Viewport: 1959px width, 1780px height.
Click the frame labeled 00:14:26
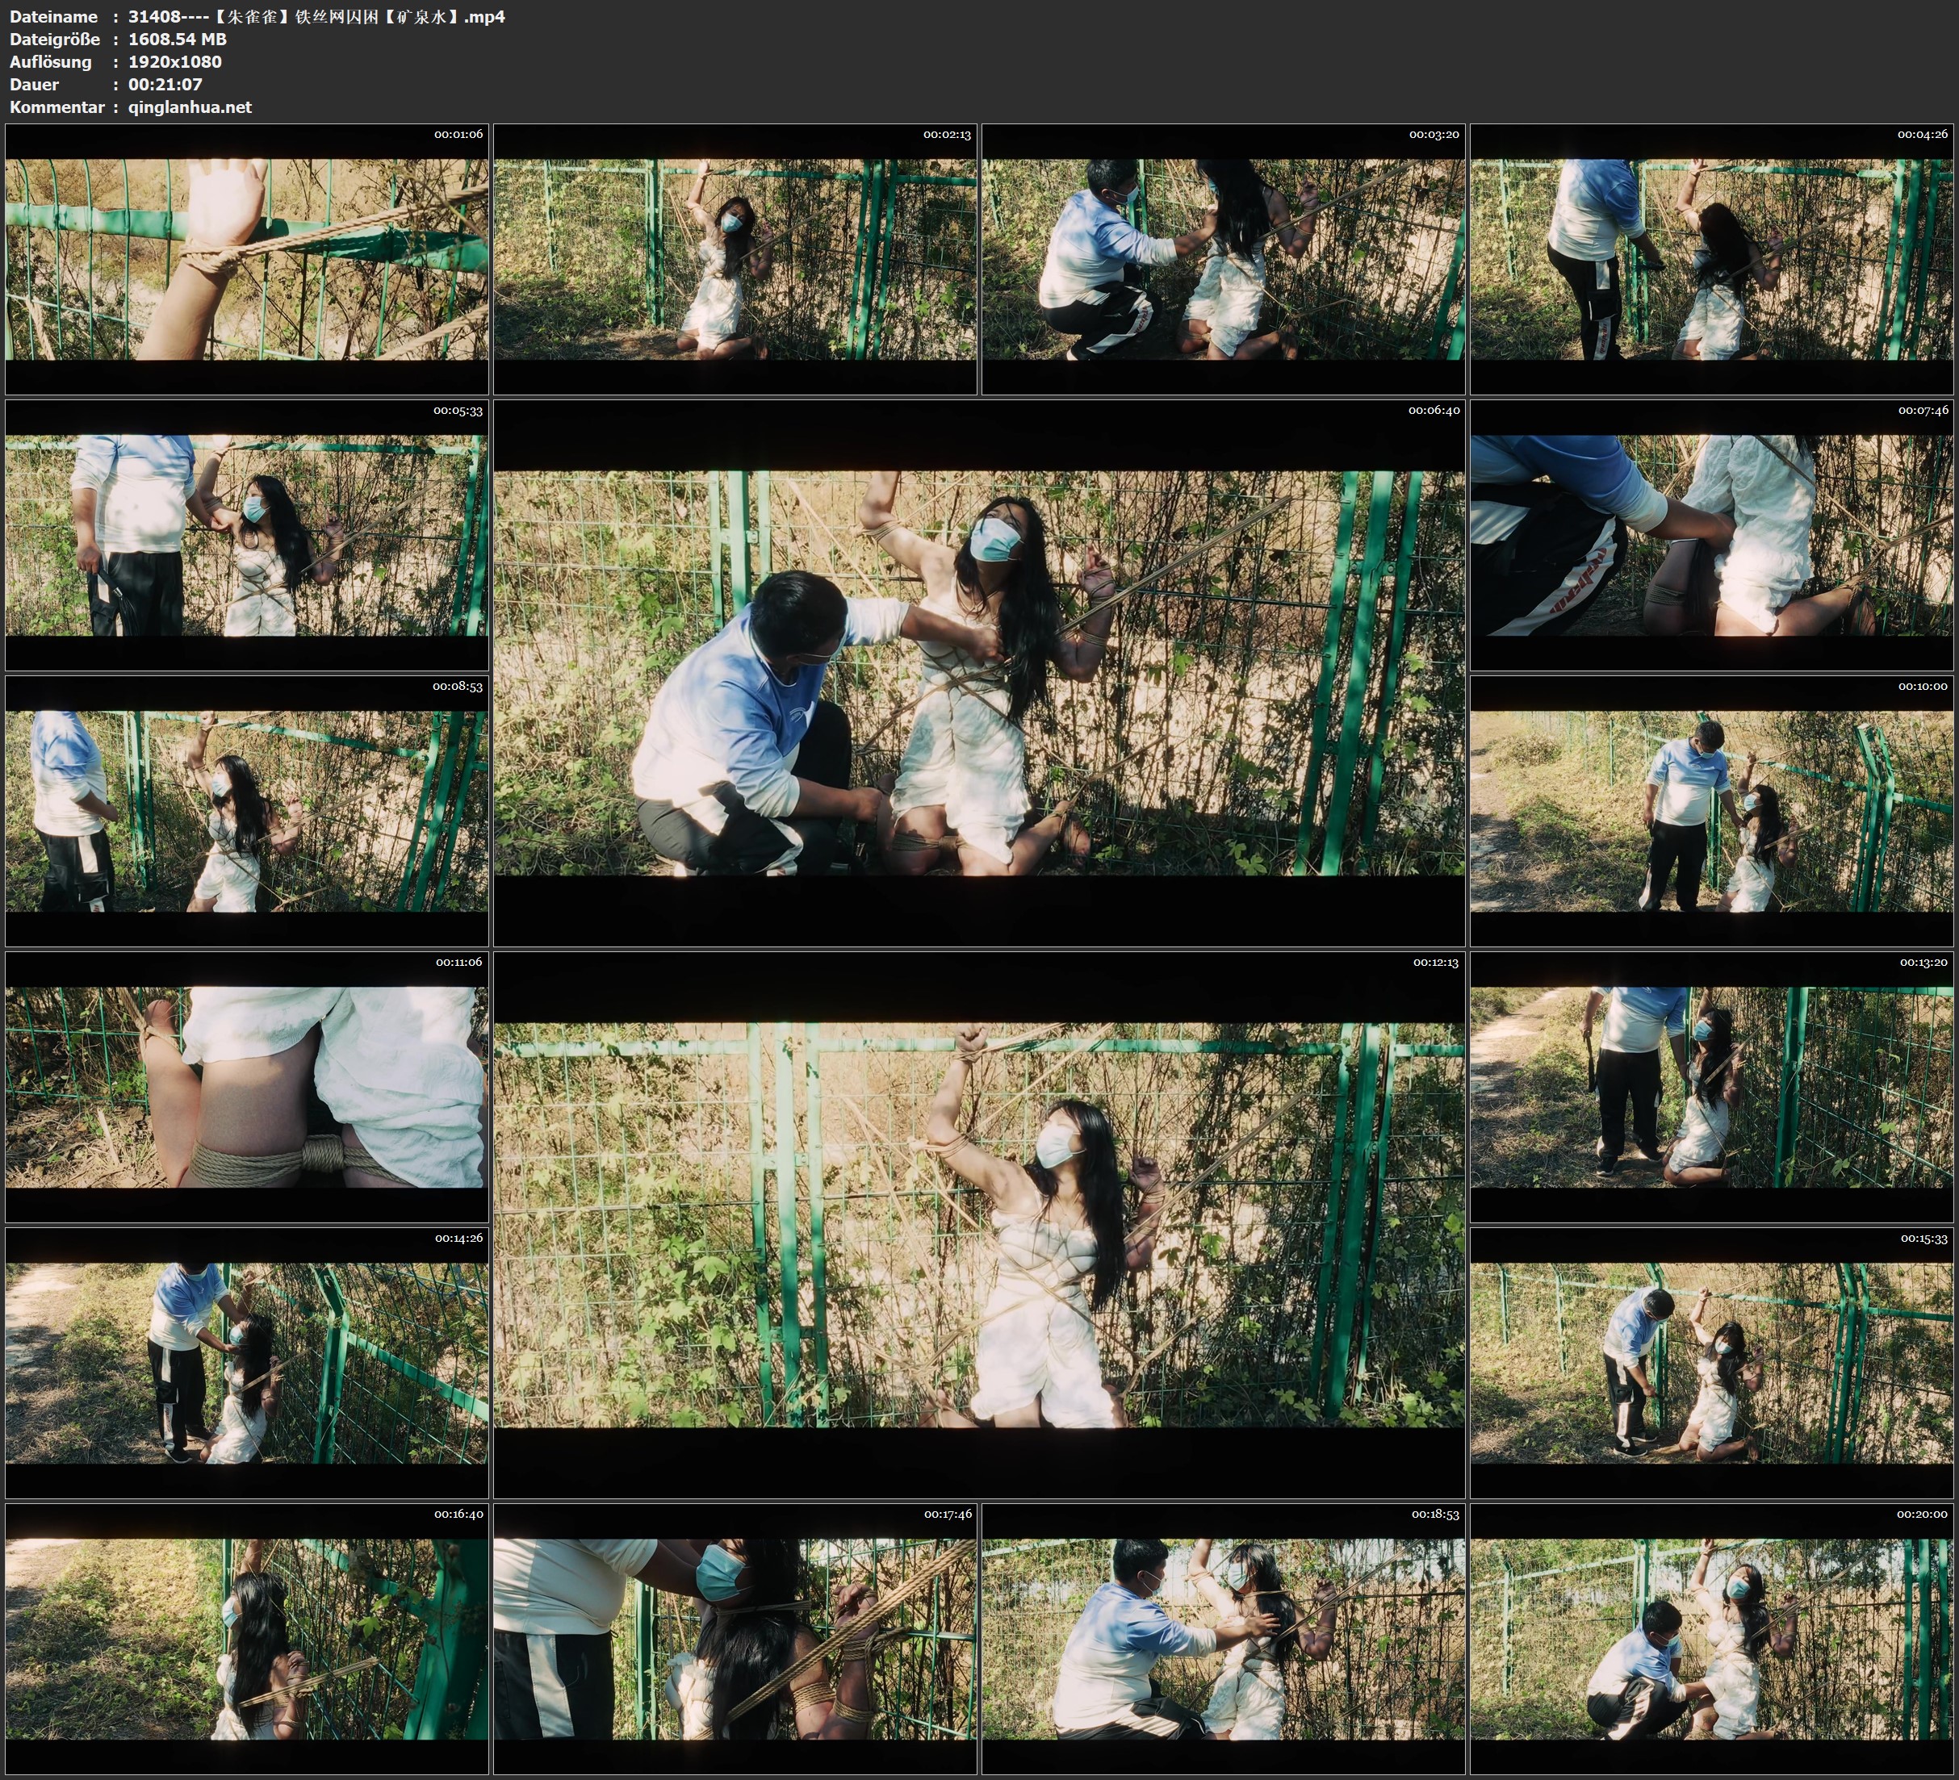(x=247, y=1363)
